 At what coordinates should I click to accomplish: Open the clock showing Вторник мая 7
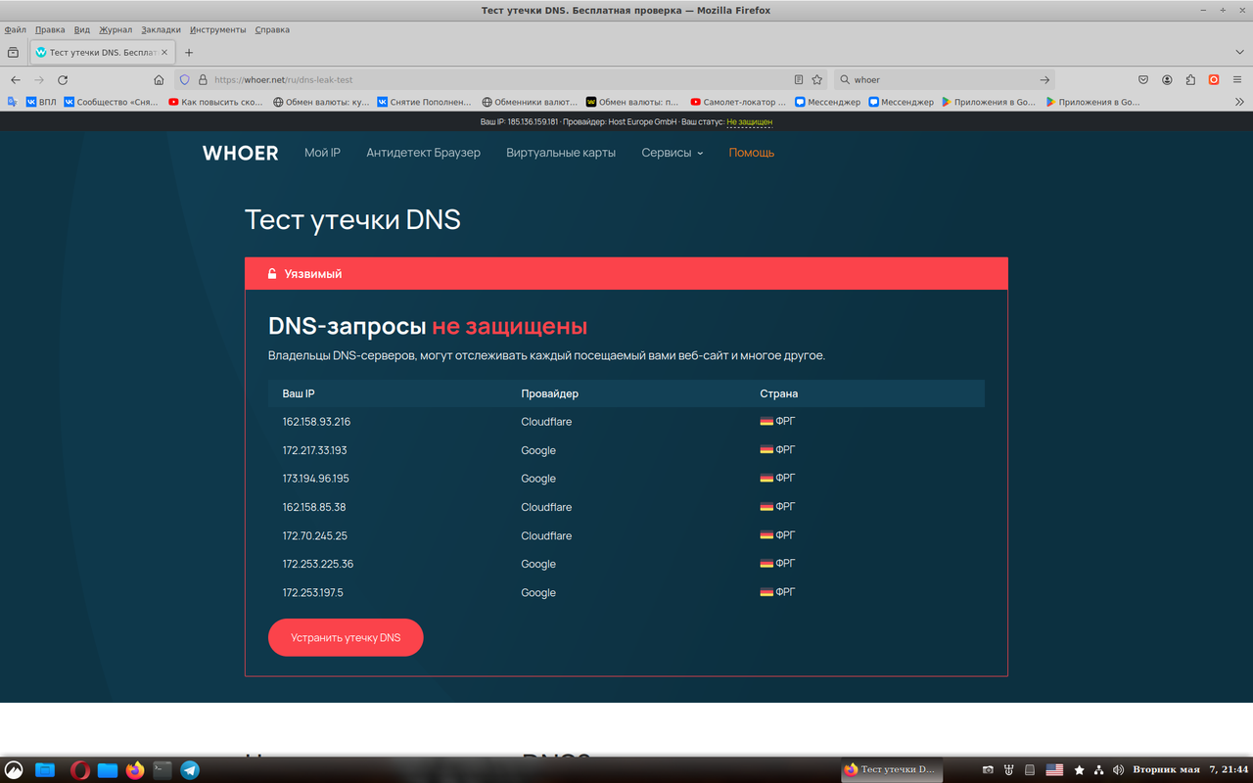coord(1190,770)
